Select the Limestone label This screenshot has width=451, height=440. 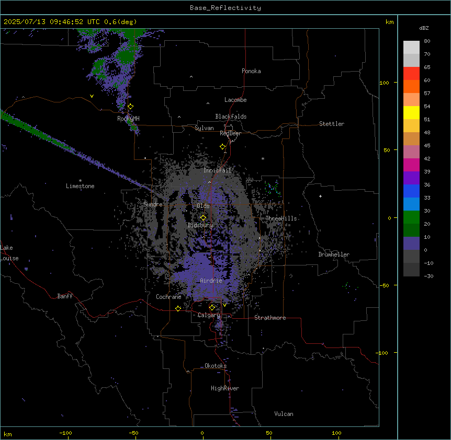pos(80,186)
